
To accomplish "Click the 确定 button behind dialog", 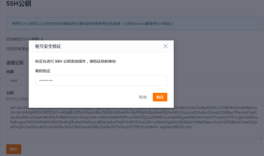I will tap(14, 149).
